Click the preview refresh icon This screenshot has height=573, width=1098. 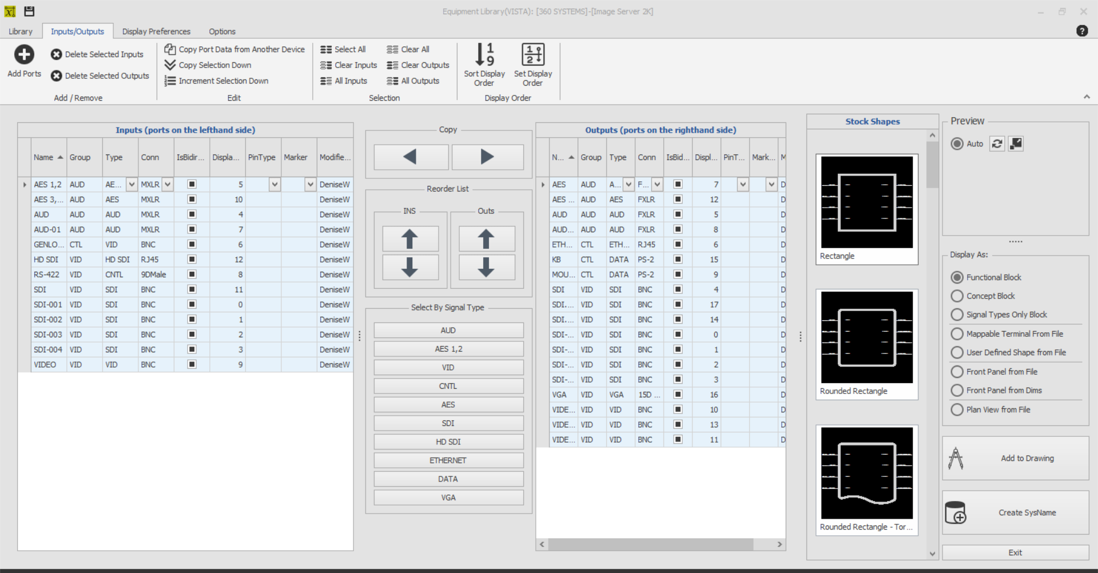pos(997,144)
